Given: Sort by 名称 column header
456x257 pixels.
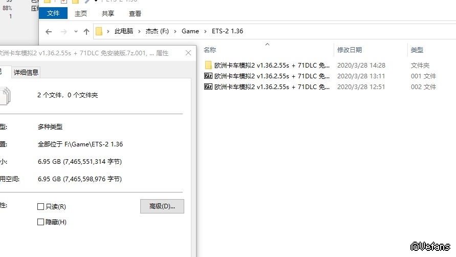Looking at the screenshot, I should click(x=210, y=50).
